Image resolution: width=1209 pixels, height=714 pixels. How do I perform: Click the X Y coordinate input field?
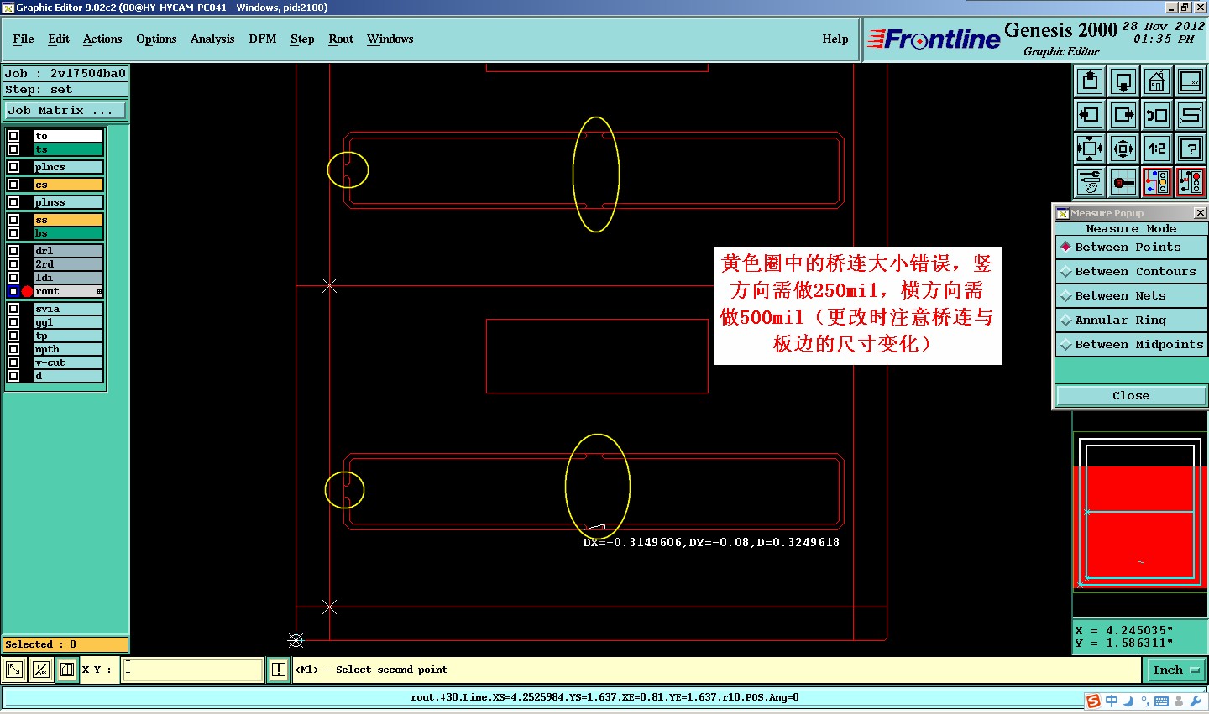click(x=193, y=670)
